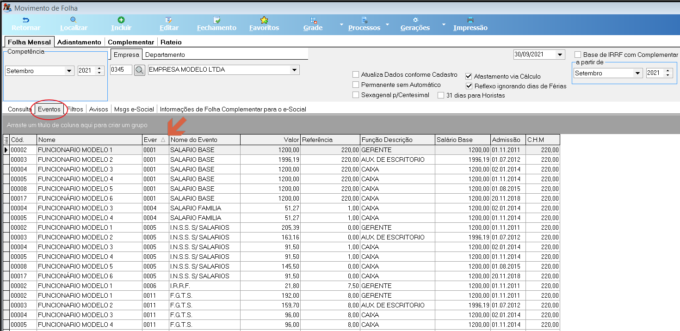This screenshot has width=680, height=331.
Task: Open the Filtros sub-tab
Action: [75, 110]
